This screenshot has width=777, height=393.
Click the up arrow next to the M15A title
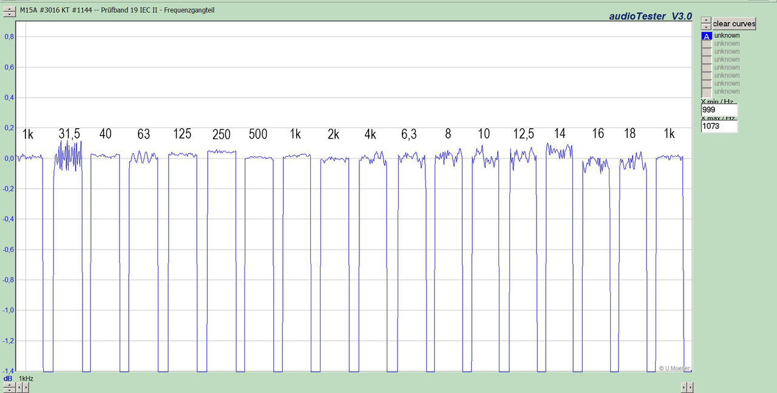tap(8, 8)
